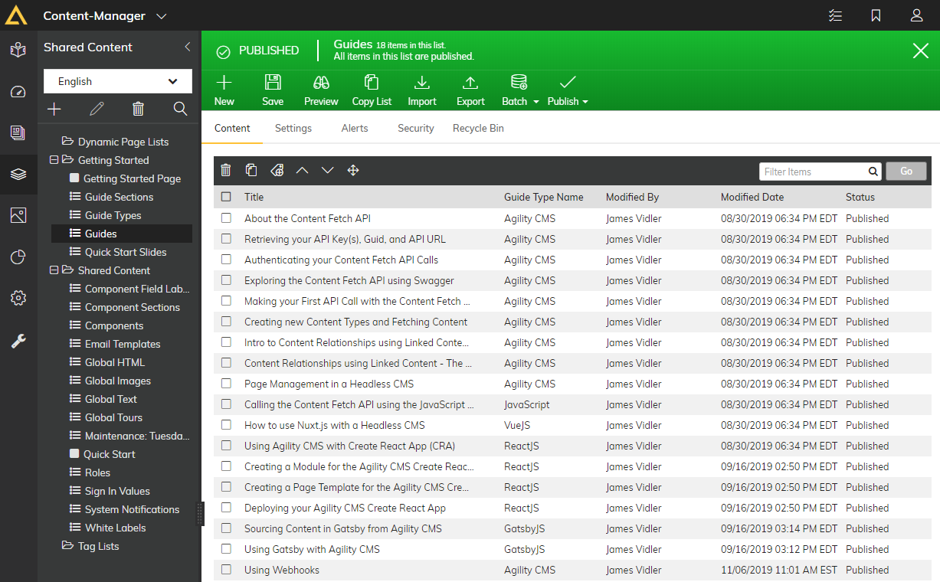Check the box for Page Management in a Headless CMS
Screen dimensions: 940x582
coord(226,384)
